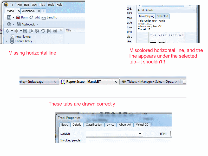Close the Audiobook tab
208x156 pixels.
pyautogui.click(x=39, y=11)
